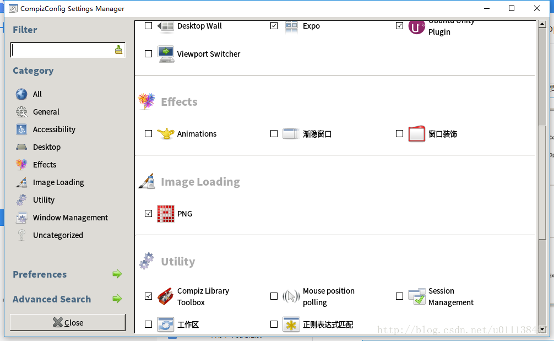Select the Desktop category icon
The width and height of the screenshot is (554, 341).
(21, 147)
